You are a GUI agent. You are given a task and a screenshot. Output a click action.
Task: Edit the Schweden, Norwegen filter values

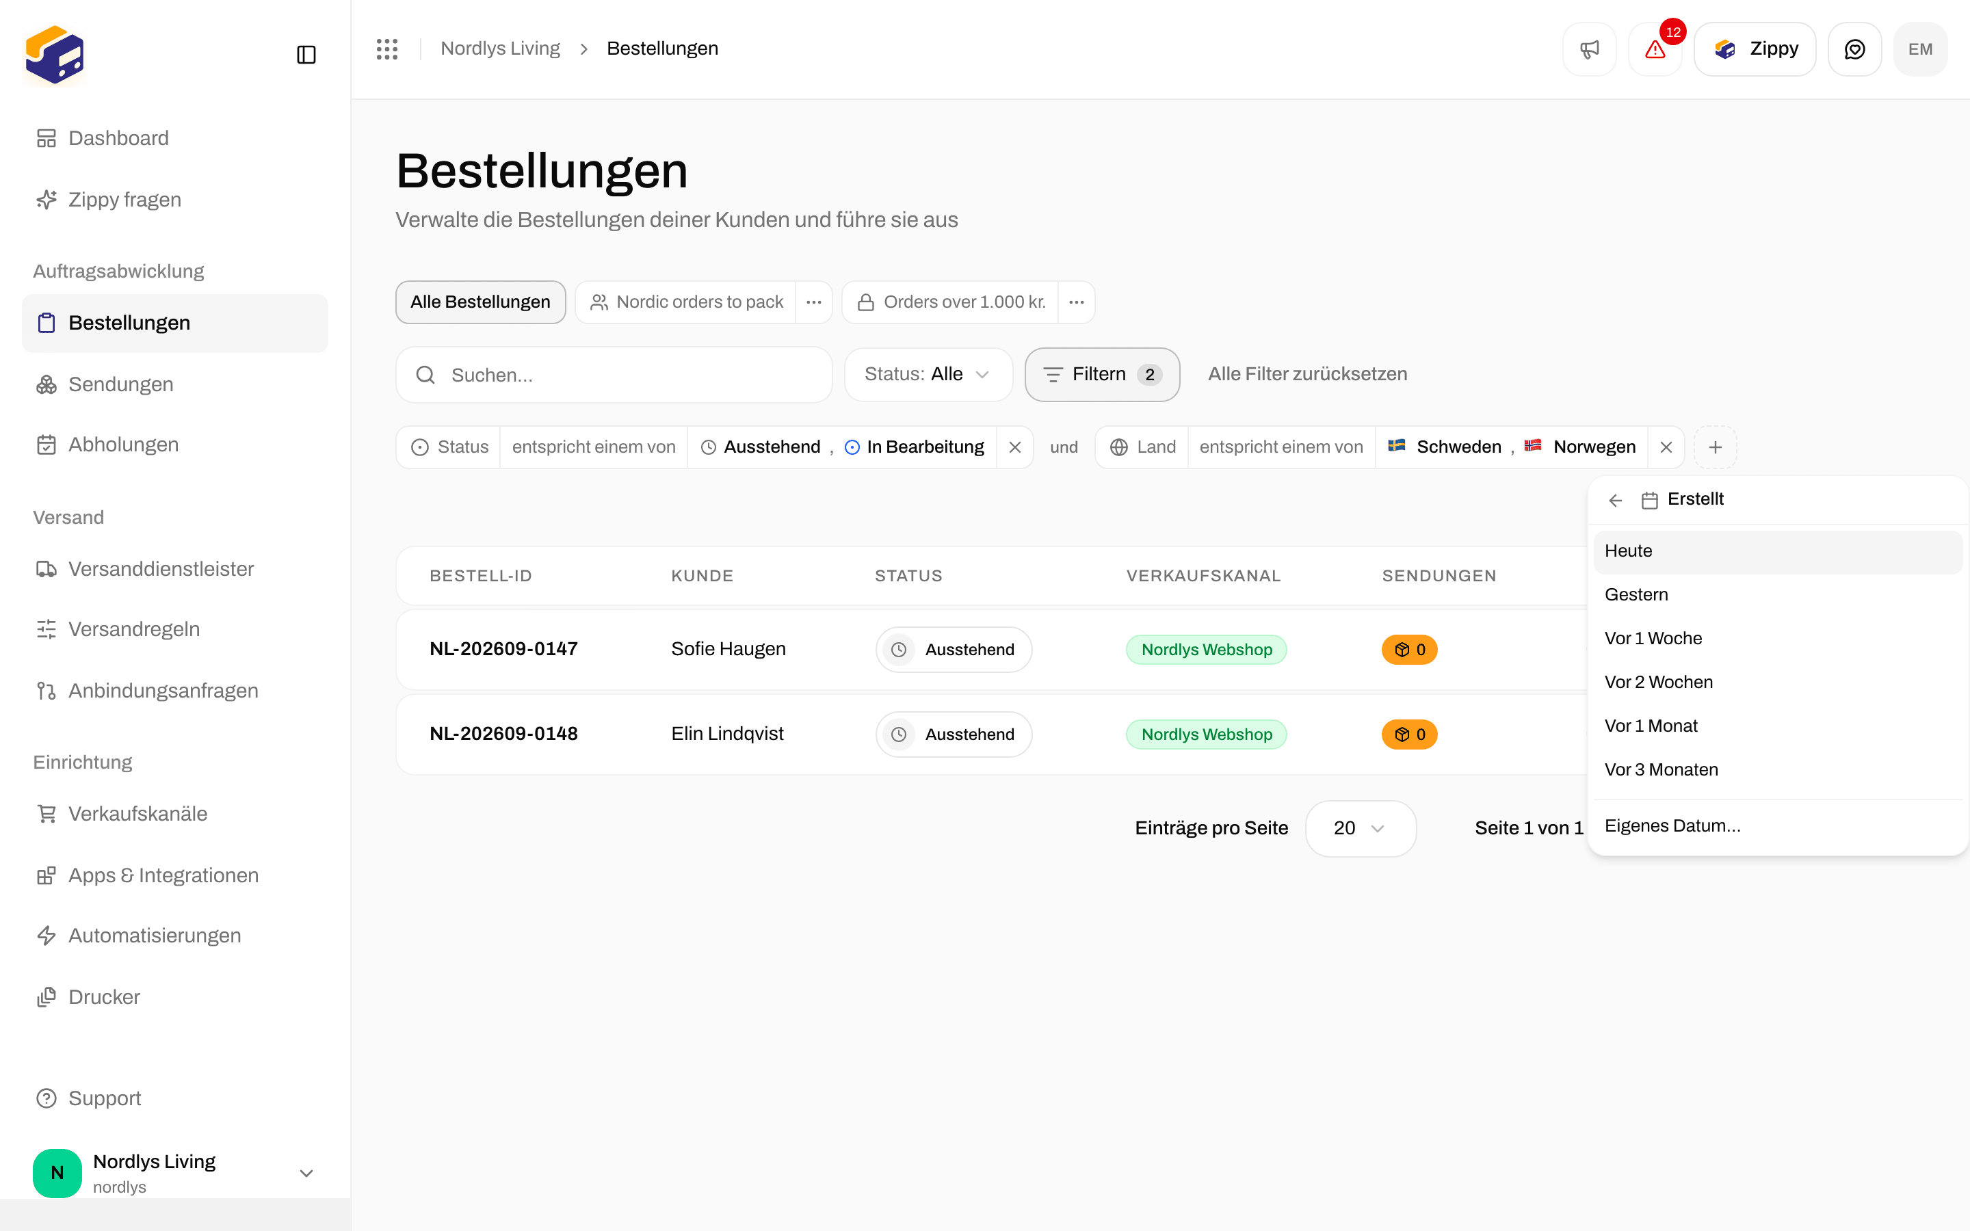pos(1512,447)
